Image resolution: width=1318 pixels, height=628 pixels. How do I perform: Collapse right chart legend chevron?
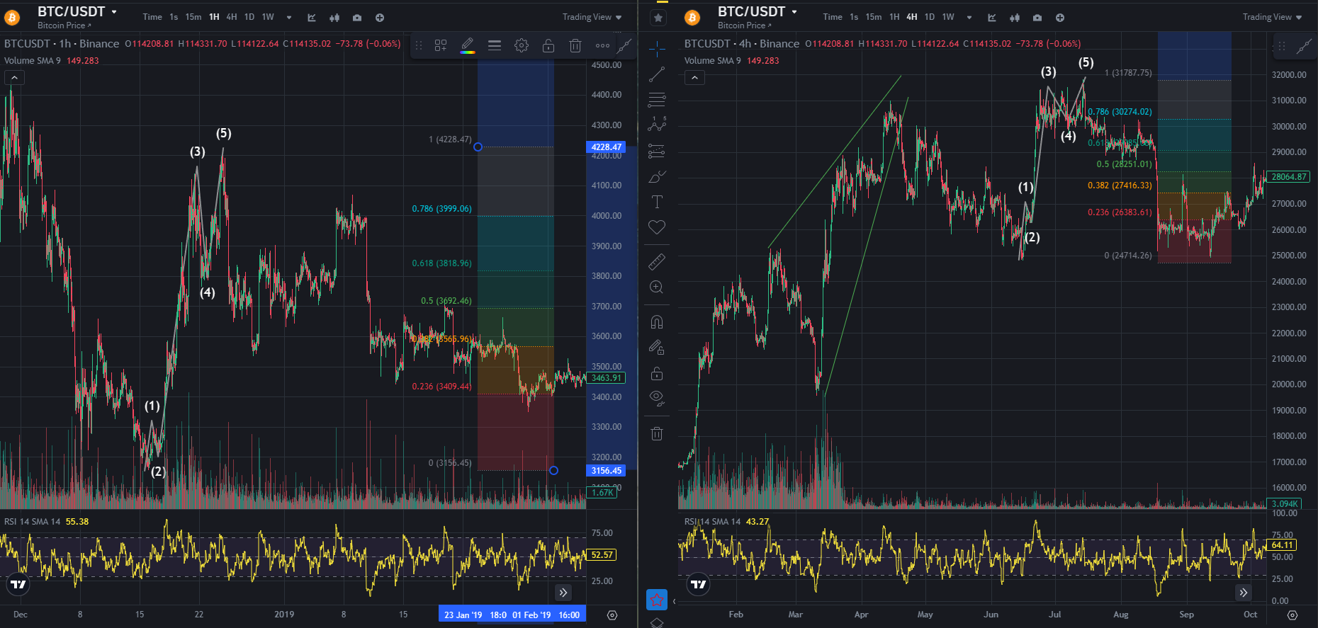(x=694, y=77)
